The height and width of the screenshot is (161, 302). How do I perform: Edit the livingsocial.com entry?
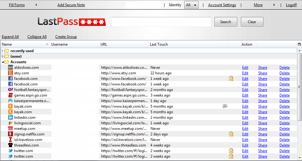point(245,123)
